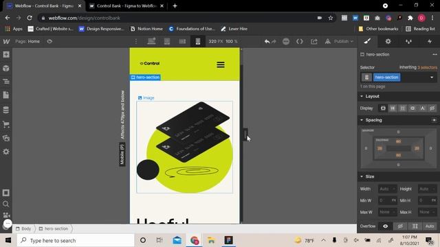Select the credit cards image on canvas
The height and width of the screenshot is (247, 440).
(184, 147)
